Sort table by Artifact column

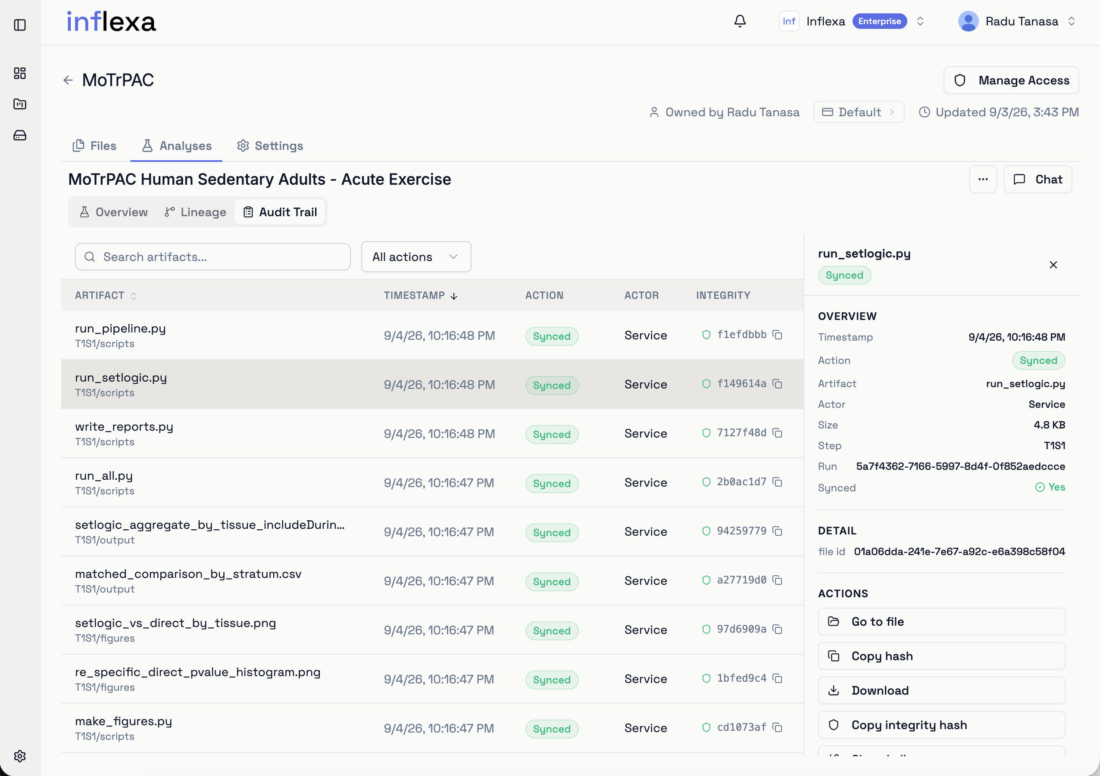pos(106,295)
